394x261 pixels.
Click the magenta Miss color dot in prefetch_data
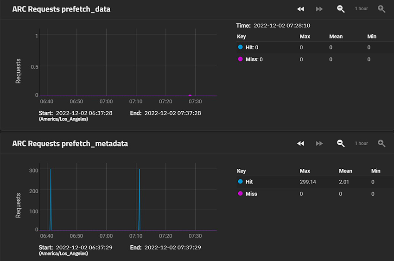click(x=240, y=59)
